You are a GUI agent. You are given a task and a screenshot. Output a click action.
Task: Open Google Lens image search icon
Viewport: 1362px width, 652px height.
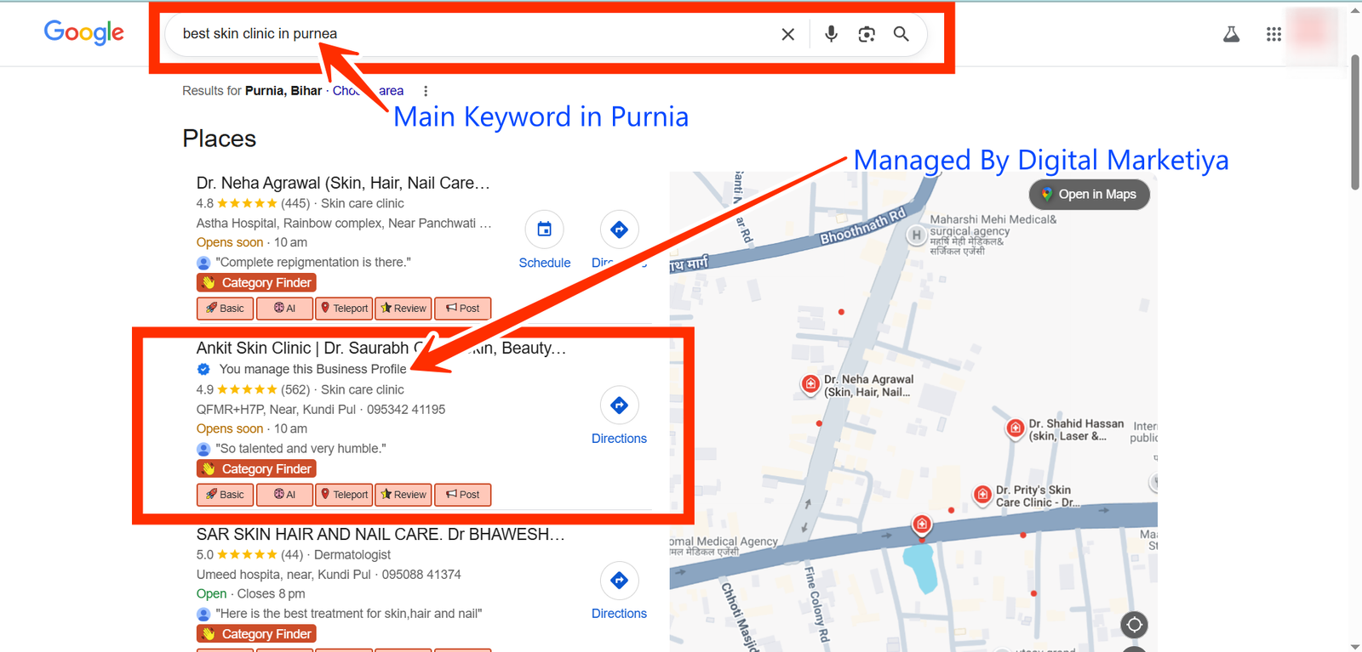pos(867,34)
